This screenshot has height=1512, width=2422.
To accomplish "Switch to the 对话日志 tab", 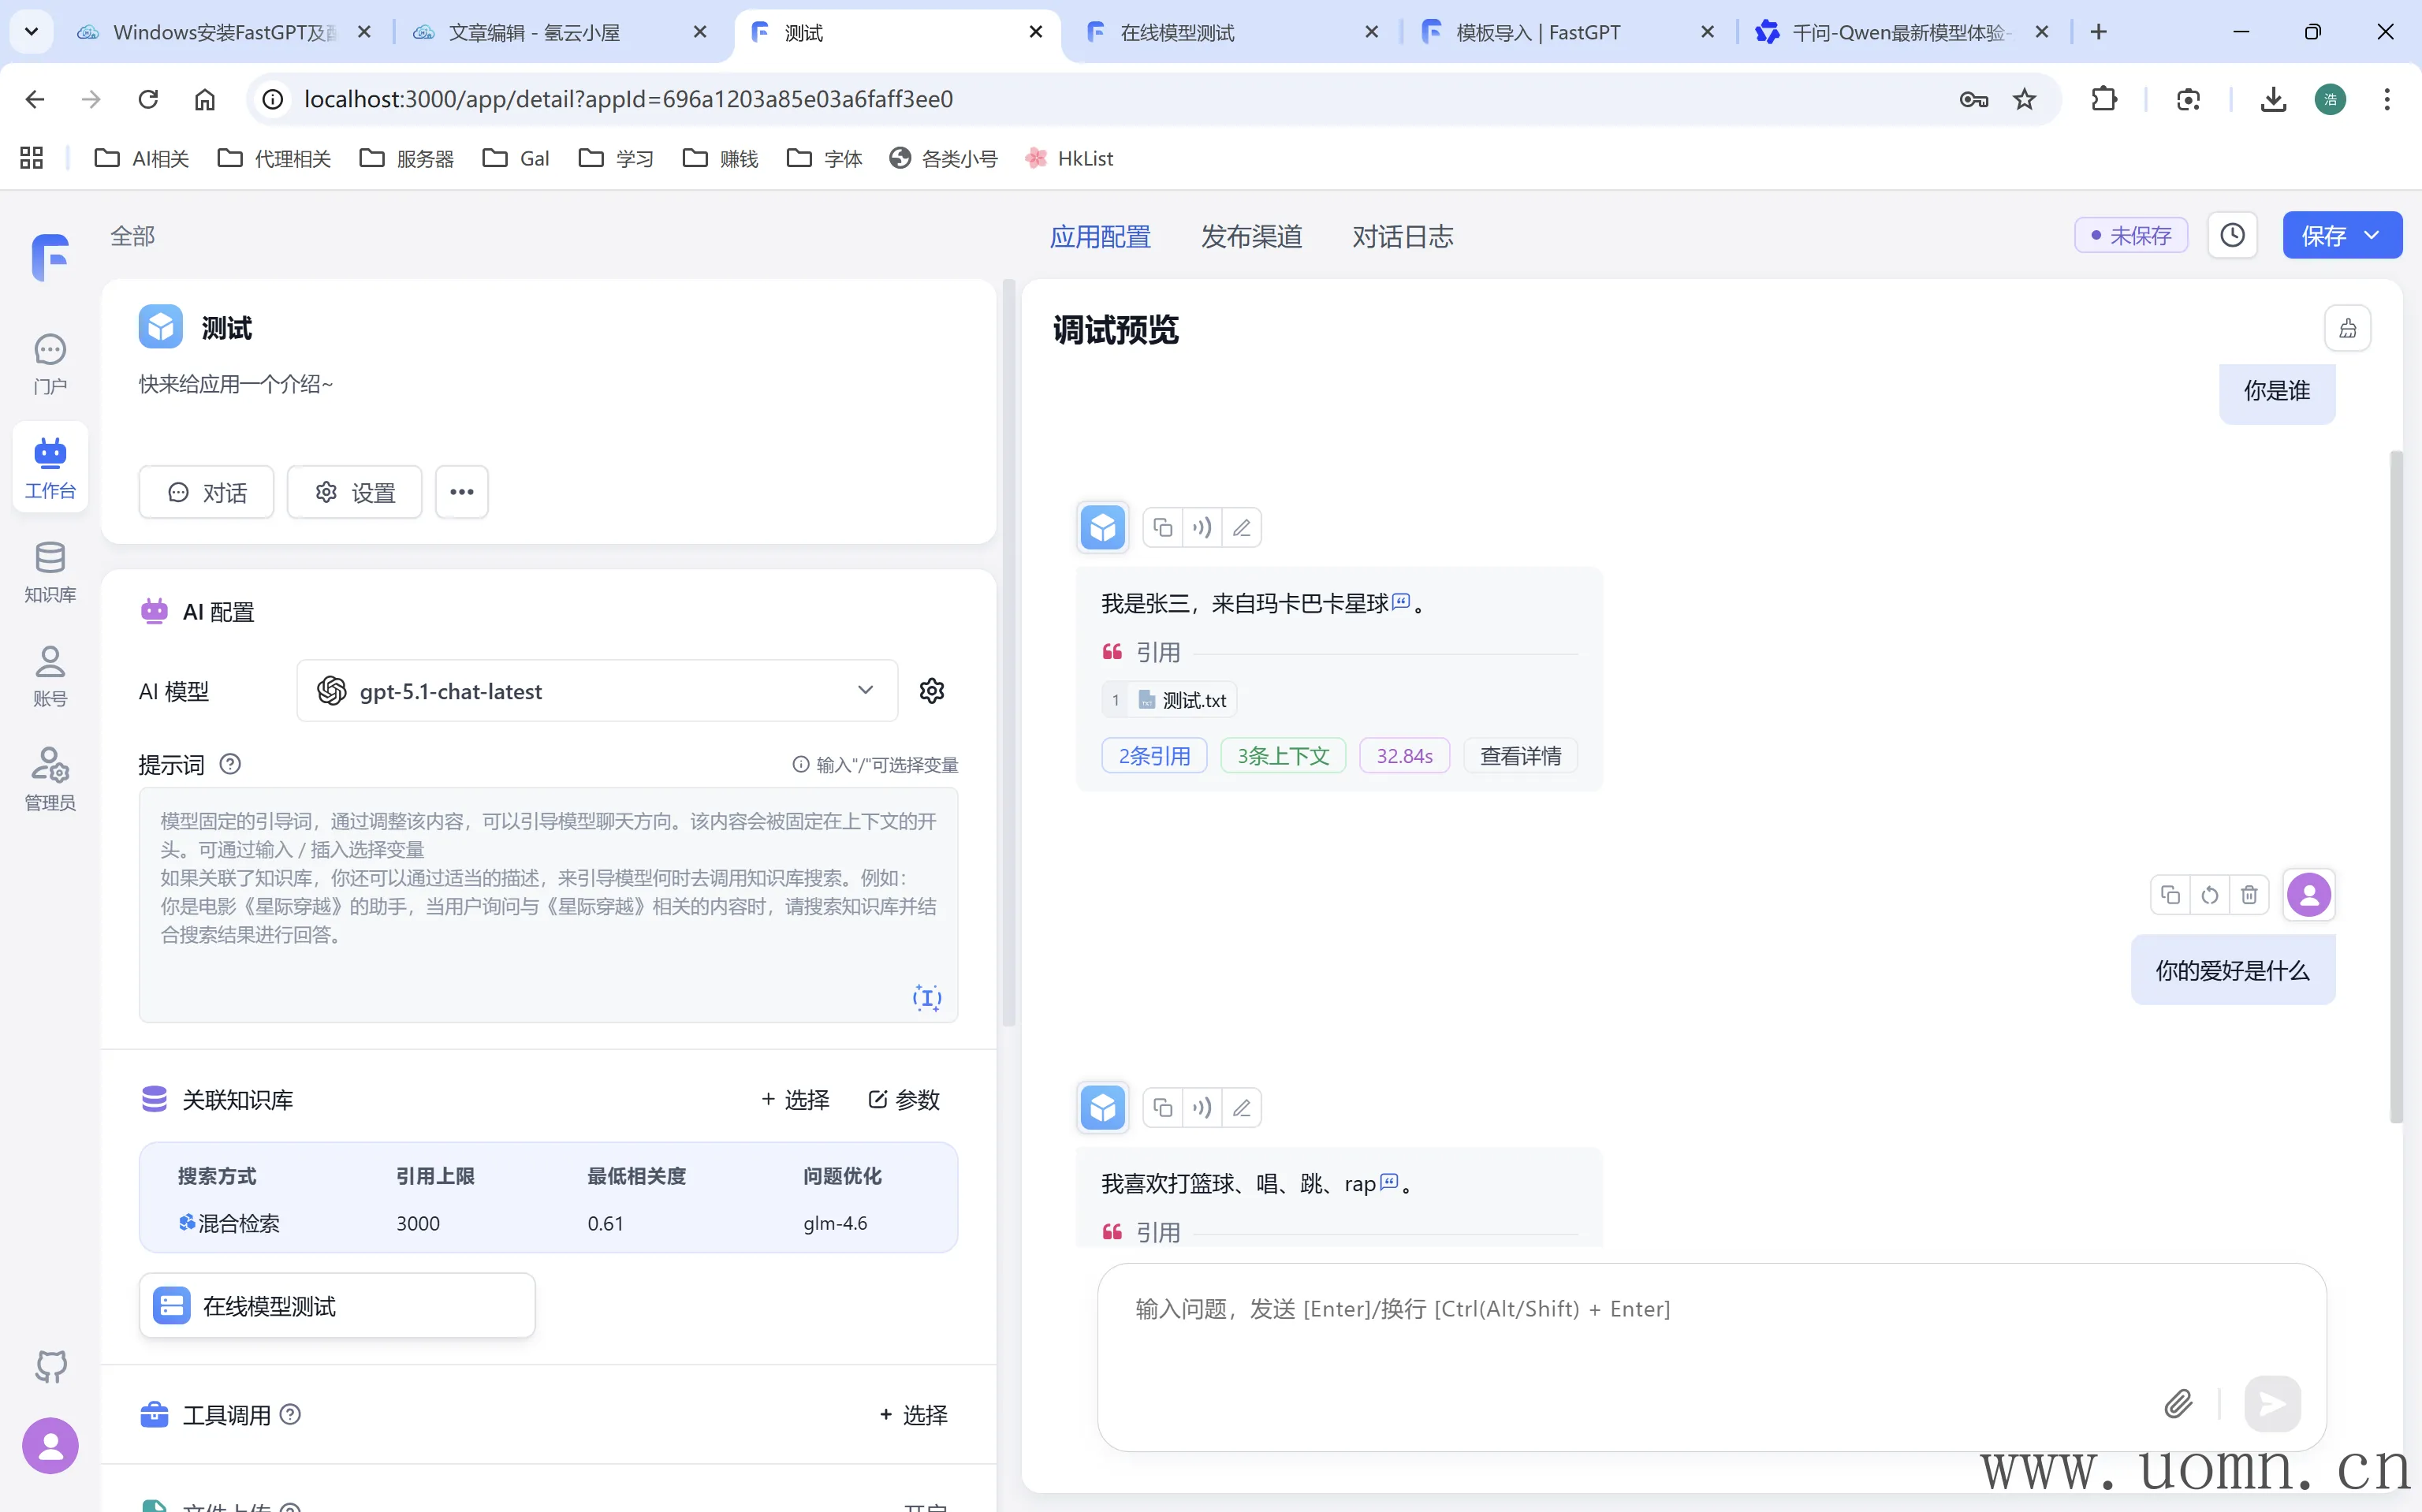I will pos(1402,237).
